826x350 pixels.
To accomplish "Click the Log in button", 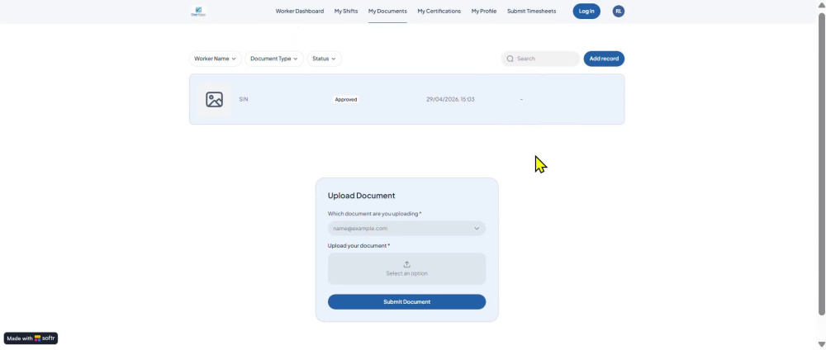I will pyautogui.click(x=586, y=11).
